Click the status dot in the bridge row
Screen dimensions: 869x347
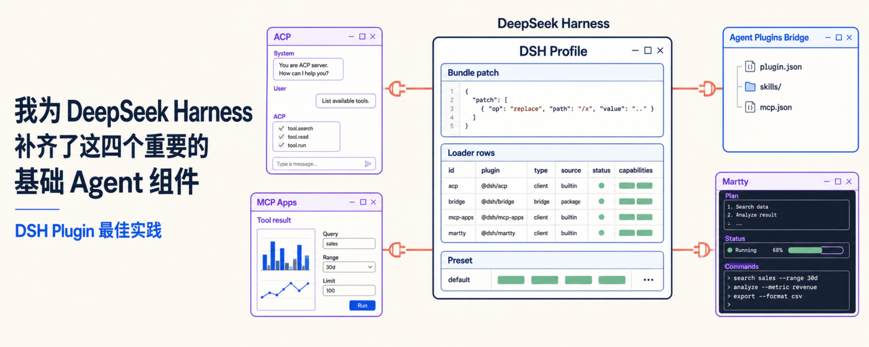coord(601,202)
